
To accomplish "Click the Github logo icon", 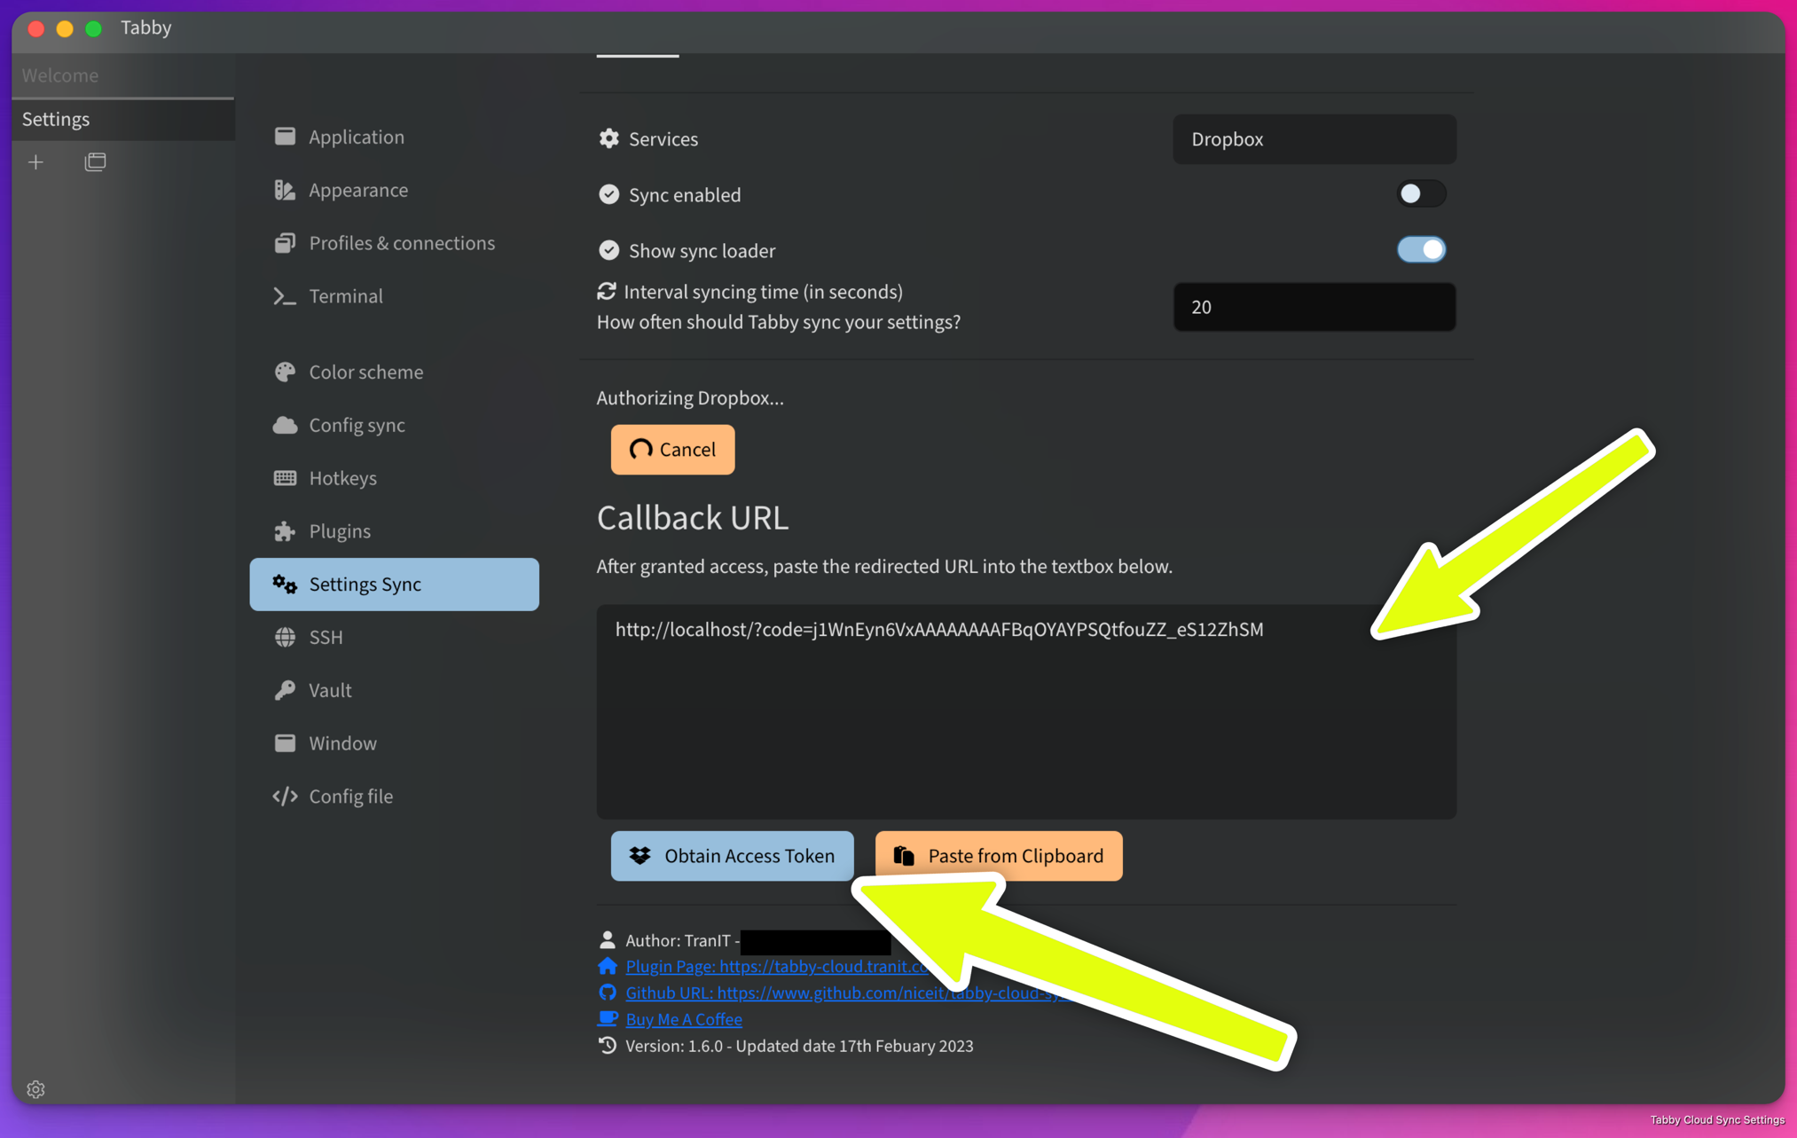I will (608, 993).
